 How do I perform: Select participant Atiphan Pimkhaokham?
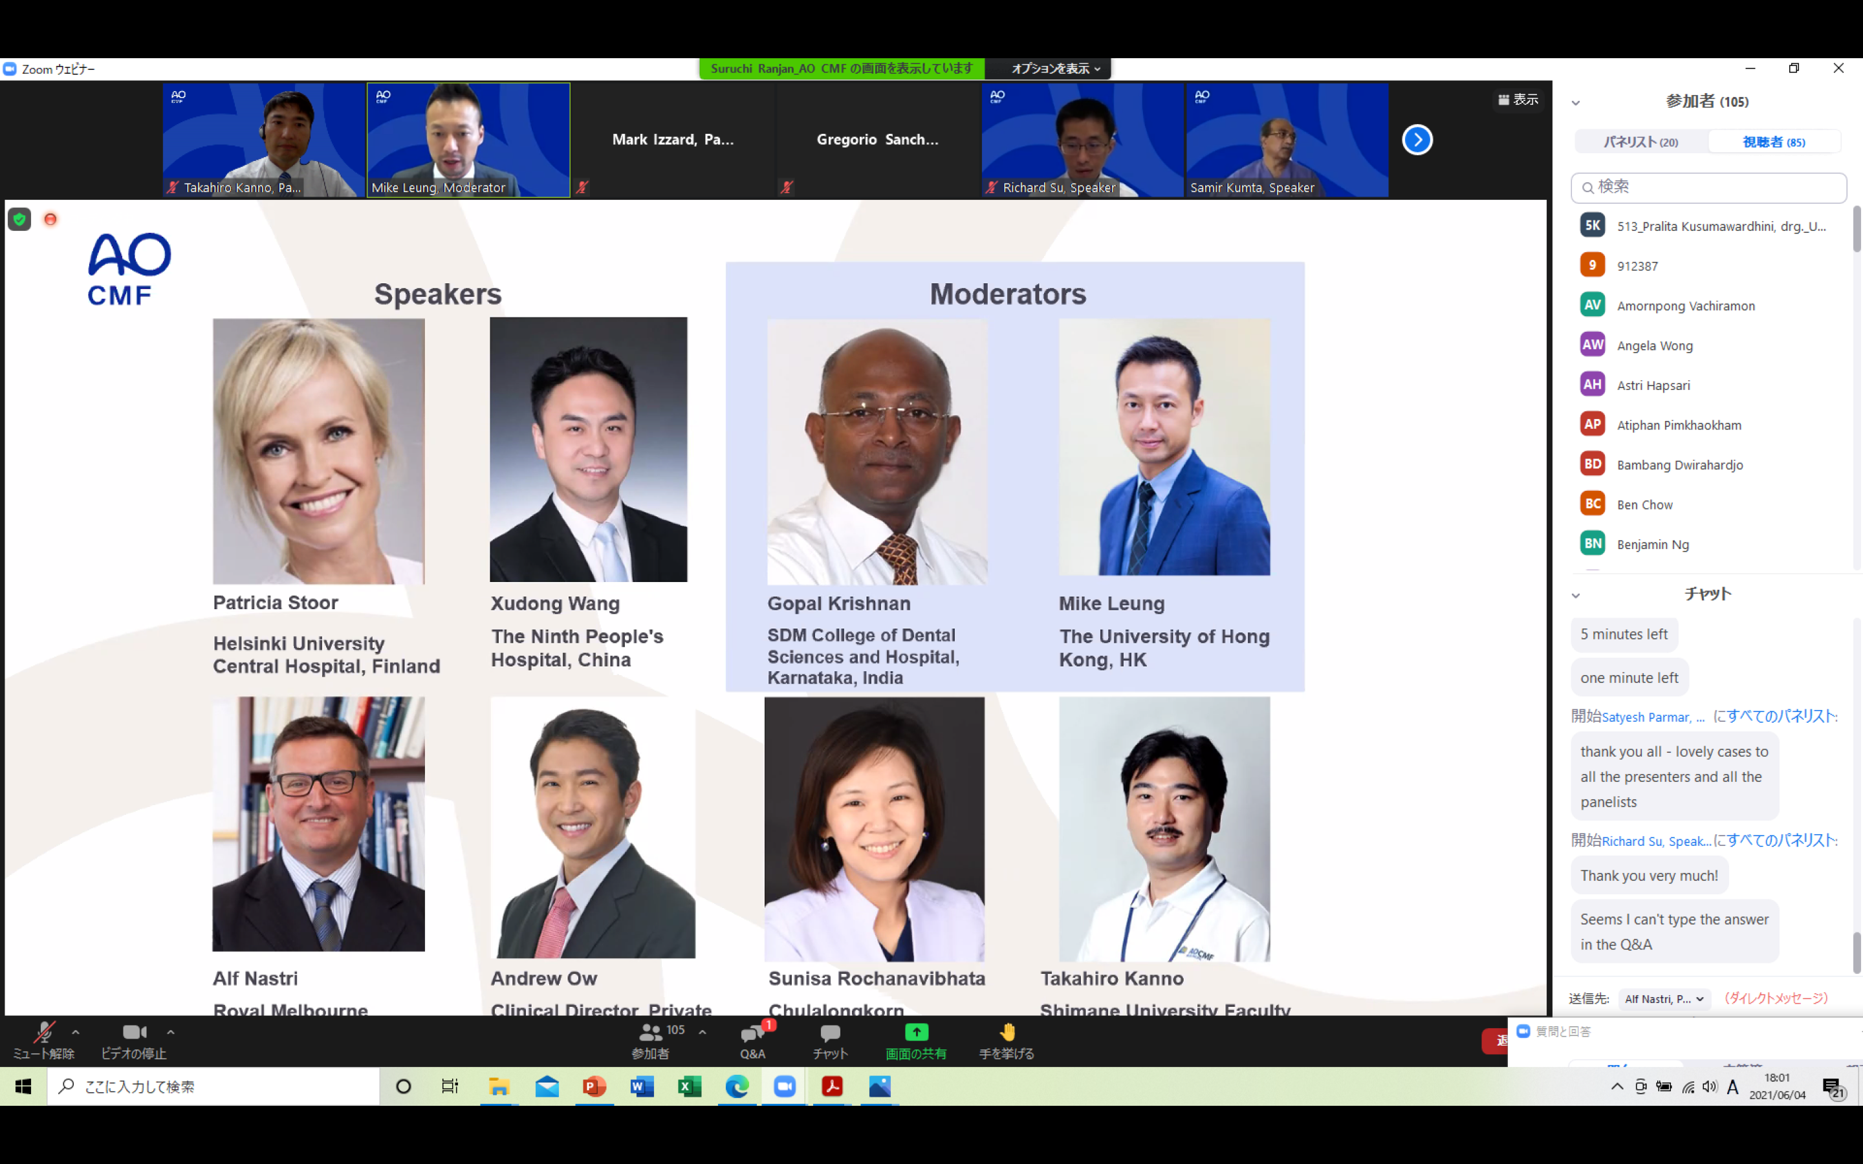pyautogui.click(x=1708, y=424)
